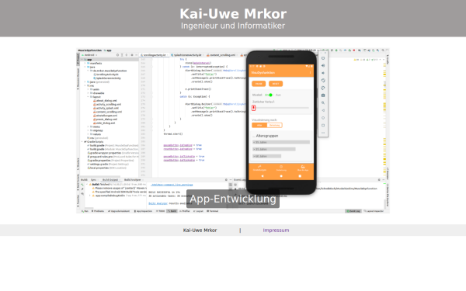Open the Terminal tool window tab
The width and height of the screenshot is (466, 291).
coord(213,211)
